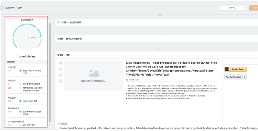Select the bottom image thumbnail placeholder
Screen dimensions: 258x131
(61, 81)
